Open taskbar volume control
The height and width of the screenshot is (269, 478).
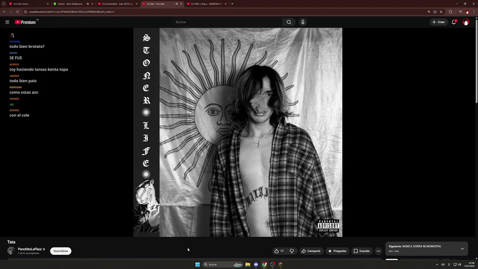pos(459,265)
